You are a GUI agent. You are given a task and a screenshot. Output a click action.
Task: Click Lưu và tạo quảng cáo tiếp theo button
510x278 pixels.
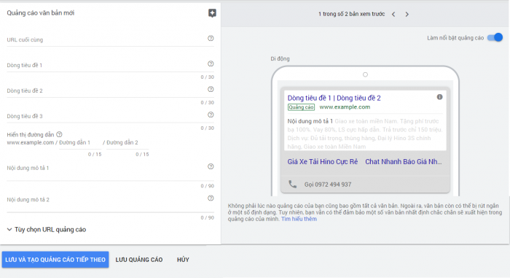[55, 260]
